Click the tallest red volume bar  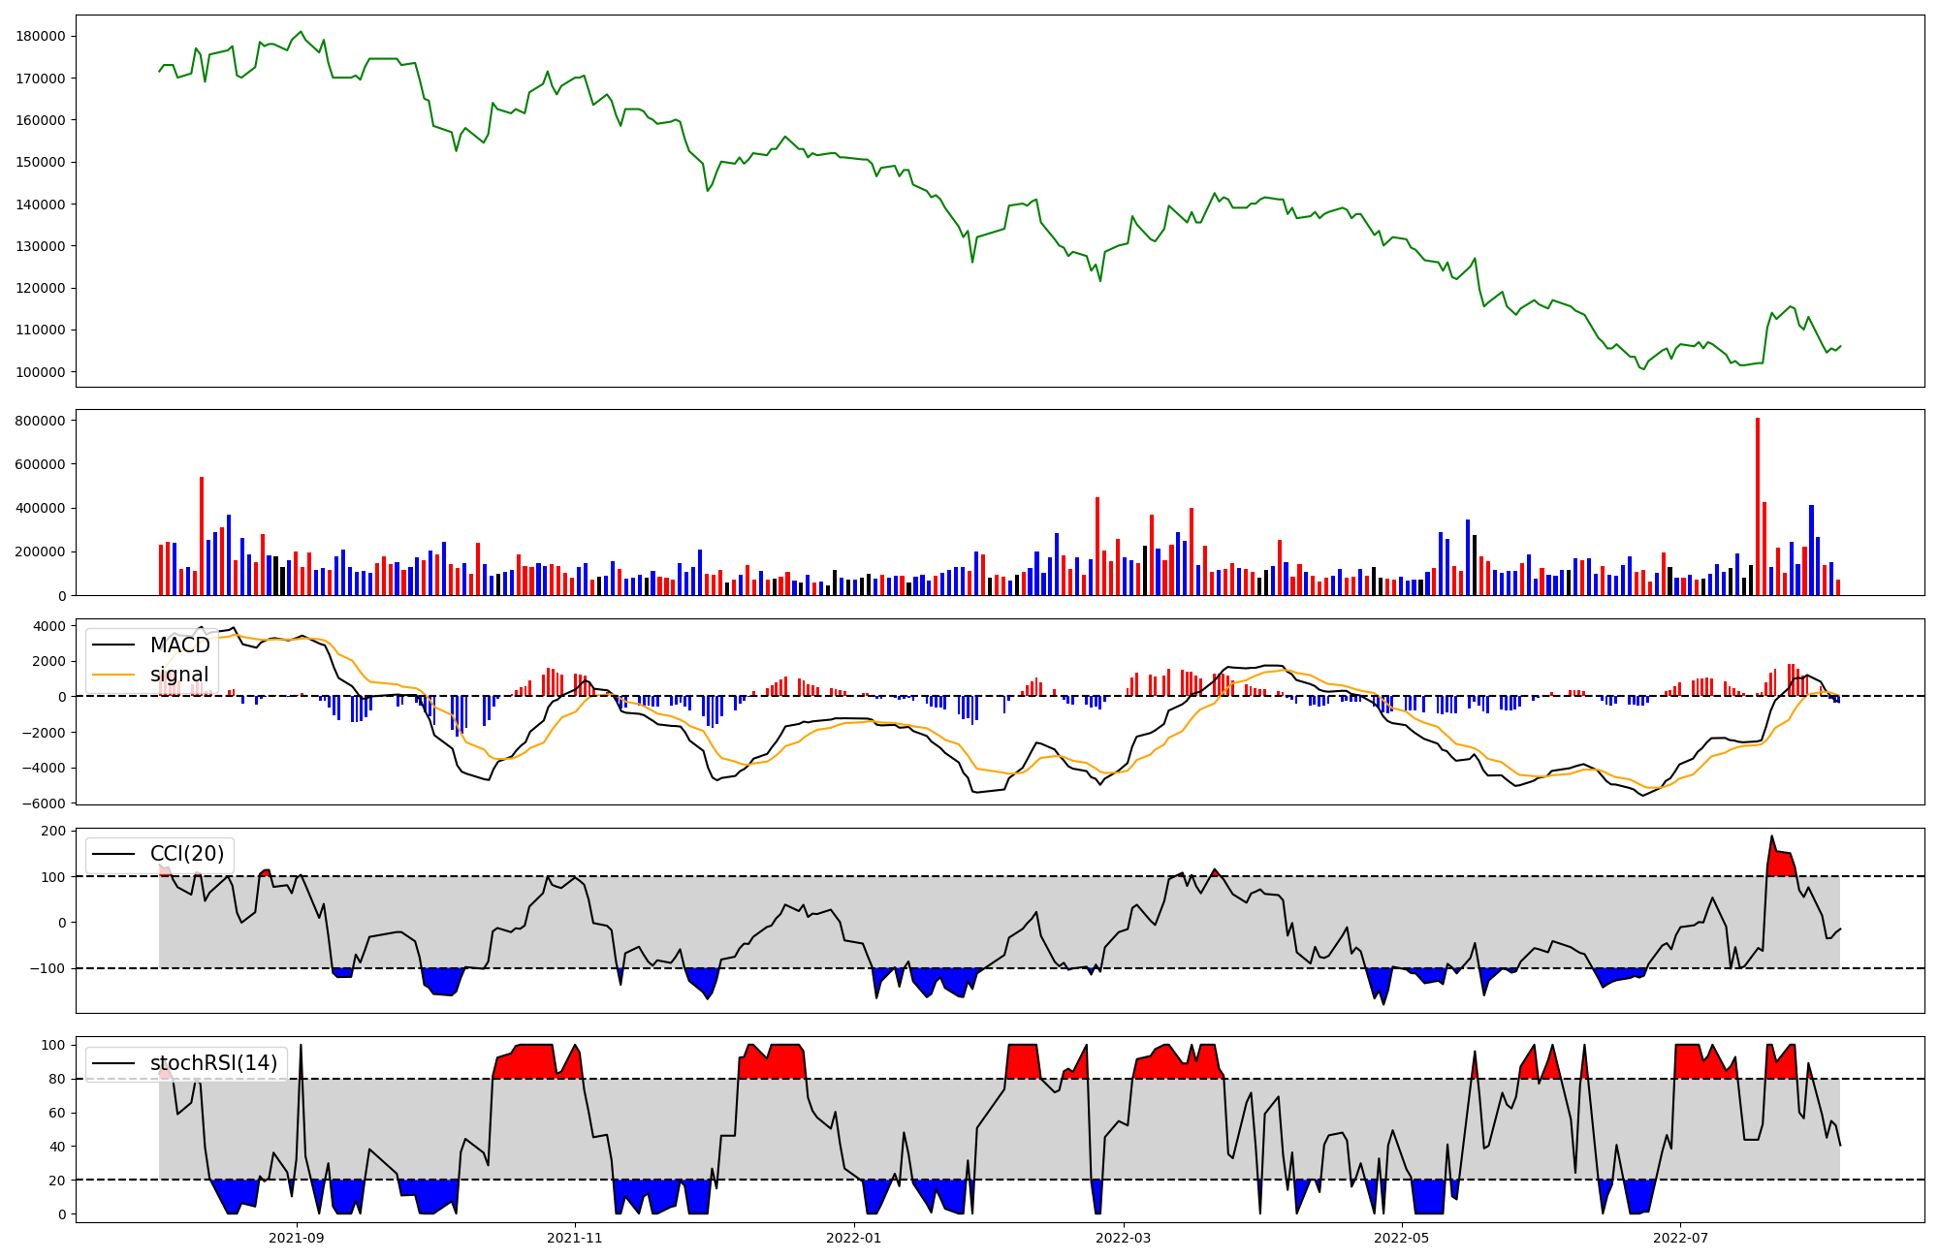[x=1757, y=506]
